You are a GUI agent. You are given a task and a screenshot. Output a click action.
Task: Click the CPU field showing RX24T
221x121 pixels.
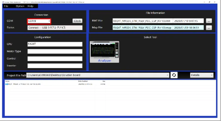[55, 44]
